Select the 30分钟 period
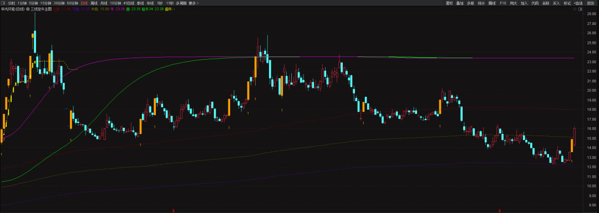 [x=59, y=3]
